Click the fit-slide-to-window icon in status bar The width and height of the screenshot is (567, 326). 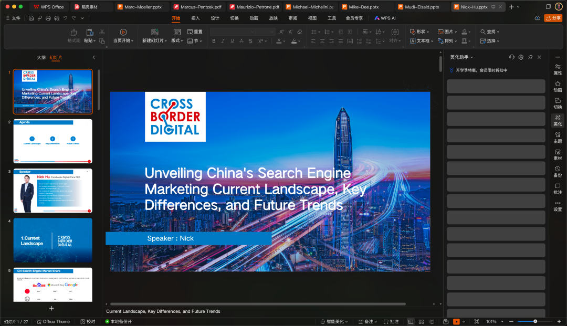(477, 322)
